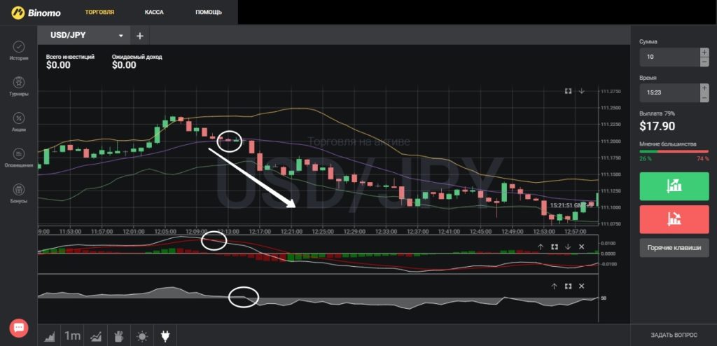Switch to Торговля tab

click(x=99, y=13)
